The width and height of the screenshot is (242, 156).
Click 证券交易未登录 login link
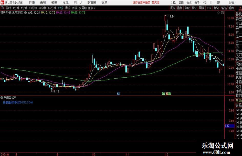141,3
